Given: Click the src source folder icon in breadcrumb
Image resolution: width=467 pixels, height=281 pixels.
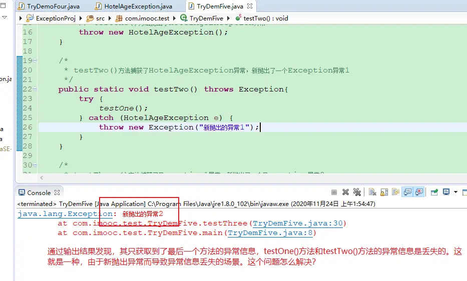Looking at the screenshot, I should [90, 18].
